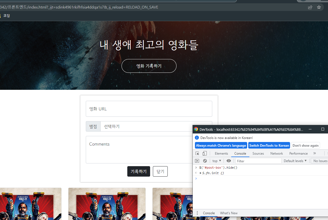Create live expression with the eye icon
This screenshot has height=220, width=328.
pos(229,161)
